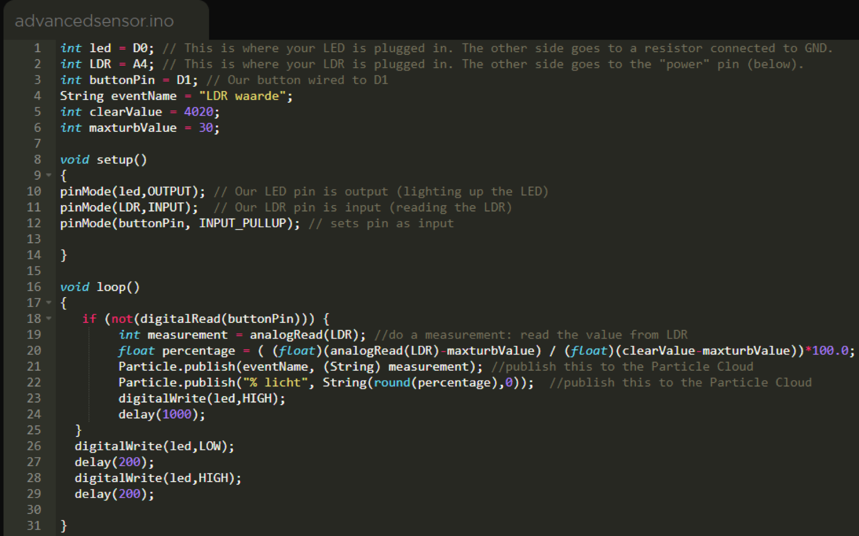Viewport: 859px width, 536px height.
Task: Click the closing brace on line 14
Action: [64, 255]
